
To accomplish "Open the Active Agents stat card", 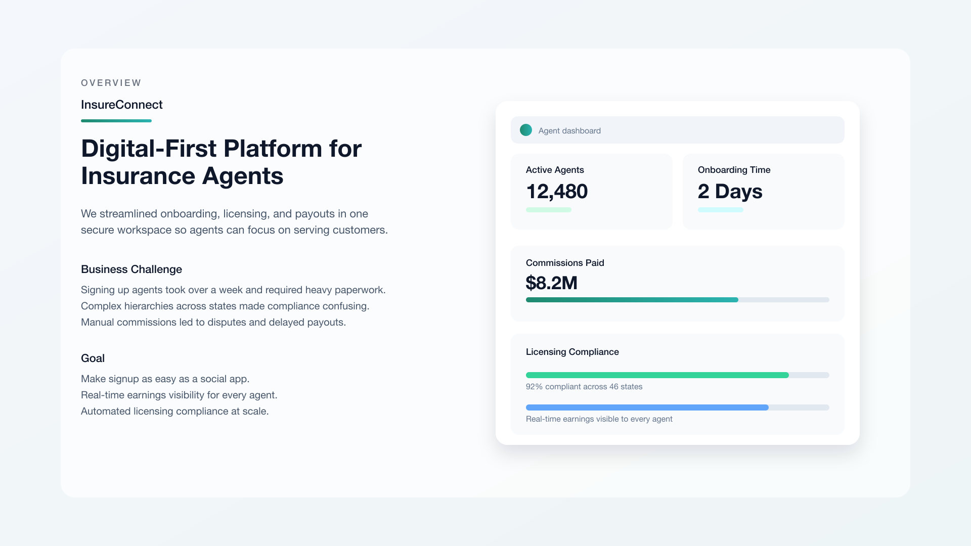I will pos(591,191).
